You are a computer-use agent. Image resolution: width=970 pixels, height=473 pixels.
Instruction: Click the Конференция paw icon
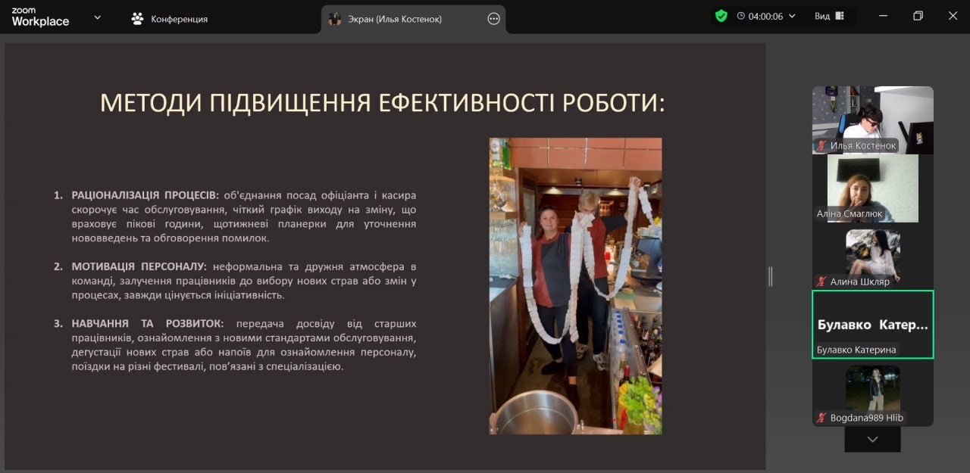coord(137,19)
